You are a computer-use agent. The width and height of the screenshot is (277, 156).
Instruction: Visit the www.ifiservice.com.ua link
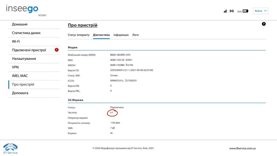point(242,149)
